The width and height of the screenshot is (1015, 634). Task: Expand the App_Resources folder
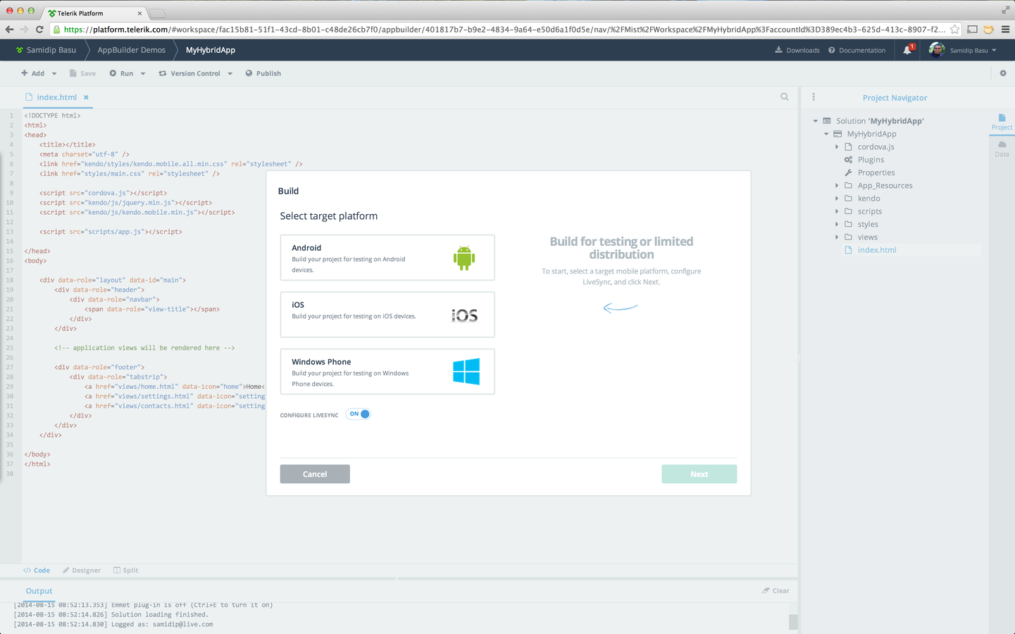point(837,185)
